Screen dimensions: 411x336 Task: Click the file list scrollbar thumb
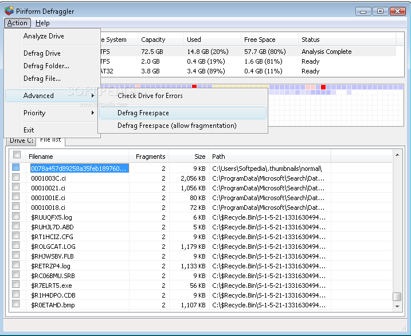[397, 296]
